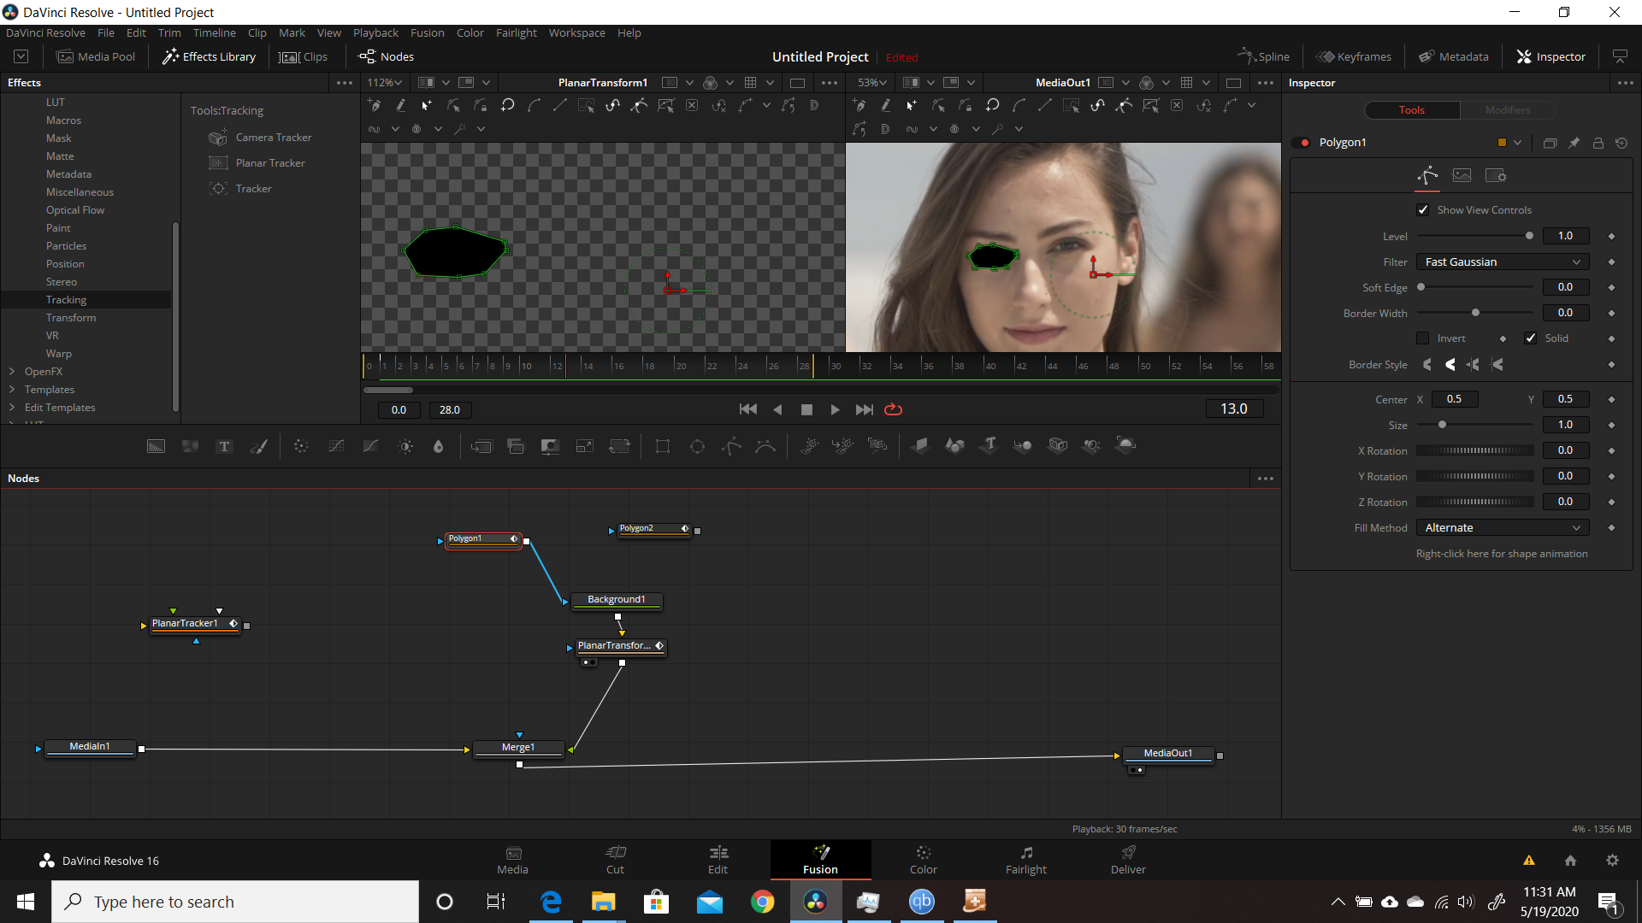
Task: Expand the Templates category
Action: point(12,390)
